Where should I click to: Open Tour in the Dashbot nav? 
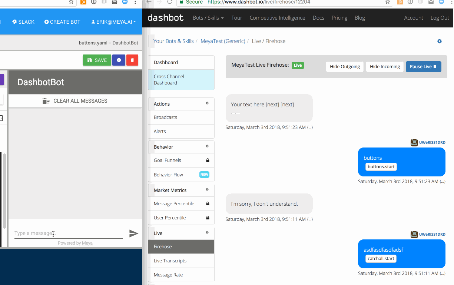pos(237,18)
